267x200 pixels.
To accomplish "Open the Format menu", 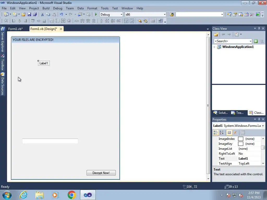I will [92, 8].
